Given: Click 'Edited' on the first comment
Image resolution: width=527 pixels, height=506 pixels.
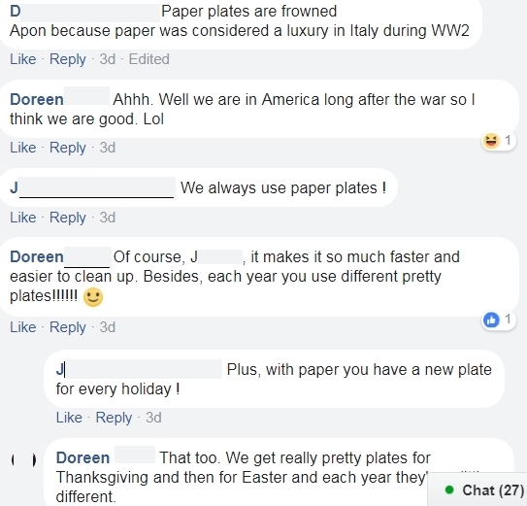Looking at the screenshot, I should tap(148, 59).
